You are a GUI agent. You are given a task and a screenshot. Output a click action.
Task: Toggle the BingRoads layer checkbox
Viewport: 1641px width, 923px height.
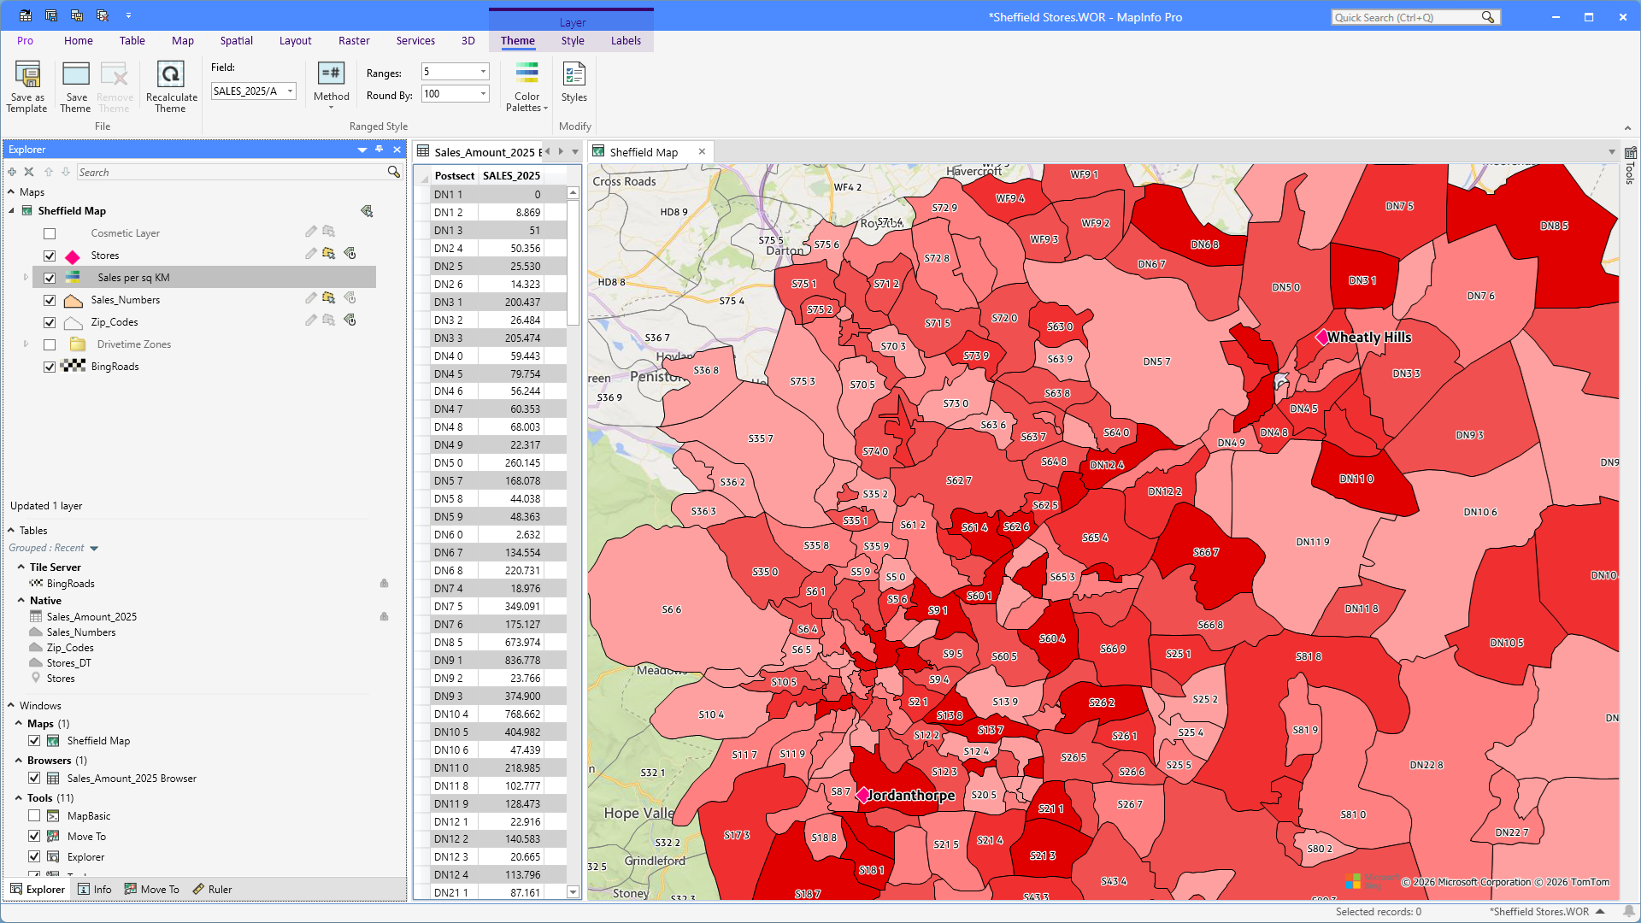coord(50,367)
